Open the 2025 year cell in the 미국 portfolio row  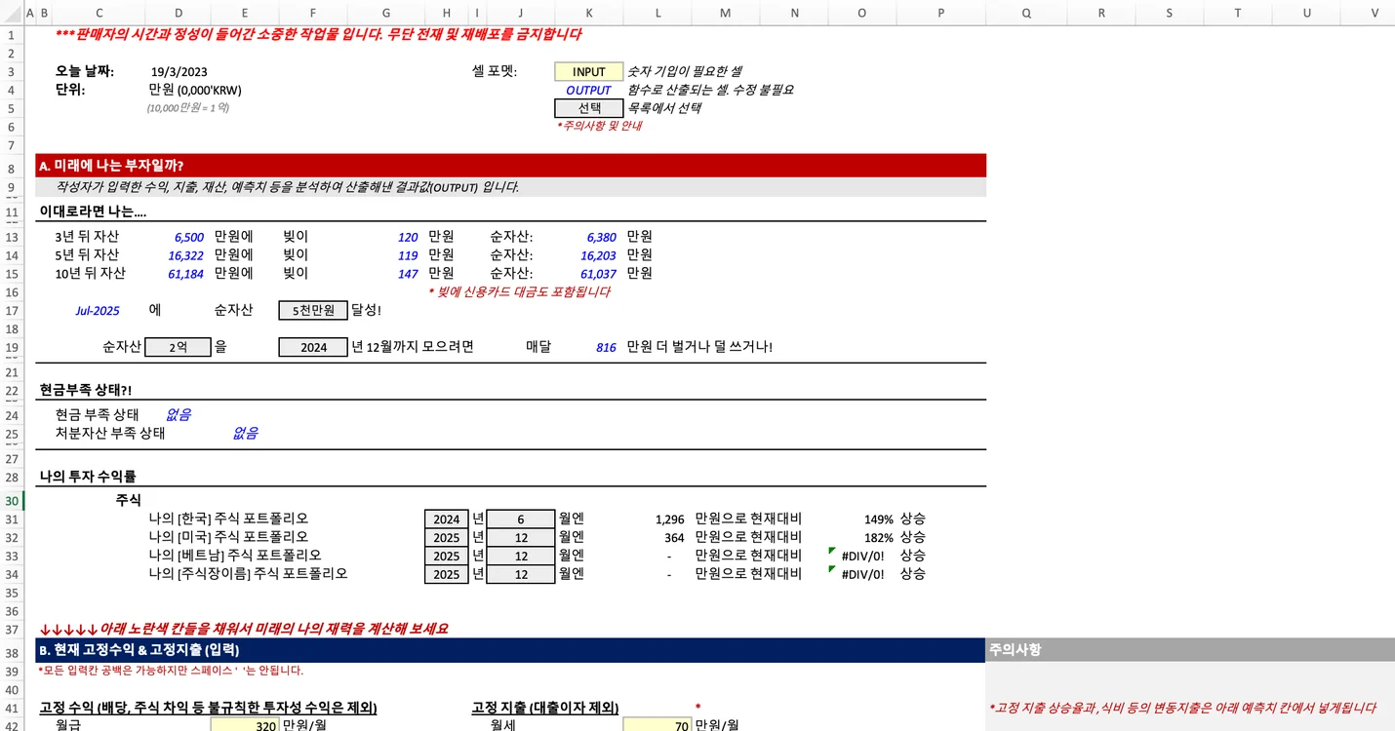pyautogui.click(x=446, y=538)
